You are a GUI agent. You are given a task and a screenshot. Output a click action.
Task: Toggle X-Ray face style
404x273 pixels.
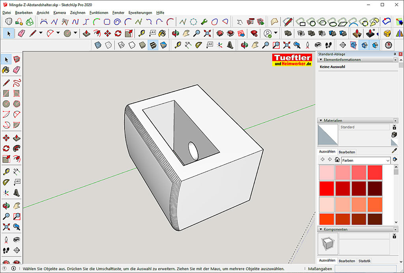[98, 45]
